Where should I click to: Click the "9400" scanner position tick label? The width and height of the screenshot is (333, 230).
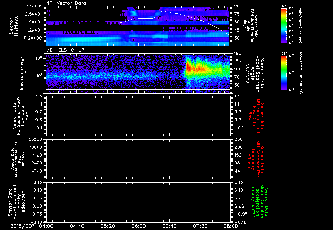click(x=37, y=163)
